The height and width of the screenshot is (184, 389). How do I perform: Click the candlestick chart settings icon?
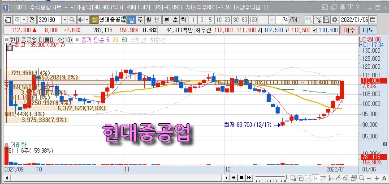(309, 20)
